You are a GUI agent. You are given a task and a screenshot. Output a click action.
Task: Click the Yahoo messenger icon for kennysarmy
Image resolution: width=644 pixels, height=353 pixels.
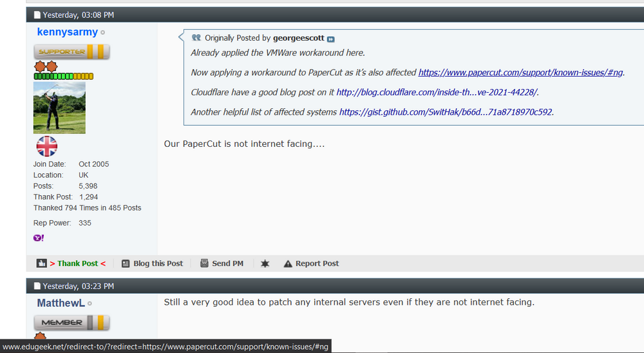click(39, 238)
